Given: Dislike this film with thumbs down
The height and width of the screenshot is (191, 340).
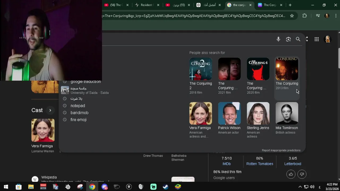Looking at the screenshot, I should (302, 174).
